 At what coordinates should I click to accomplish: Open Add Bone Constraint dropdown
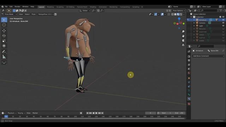[x=208, y=56]
